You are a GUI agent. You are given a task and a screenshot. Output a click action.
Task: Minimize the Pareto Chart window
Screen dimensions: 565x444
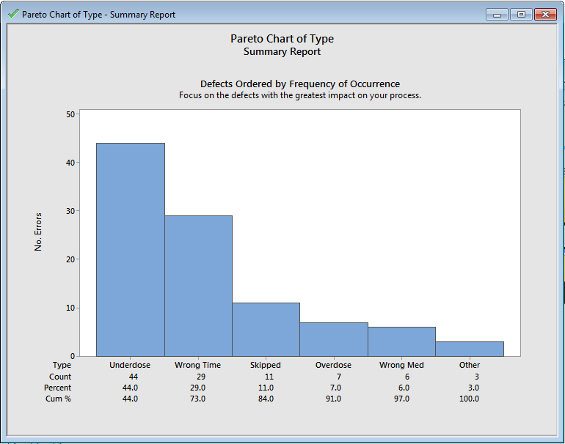[497, 15]
